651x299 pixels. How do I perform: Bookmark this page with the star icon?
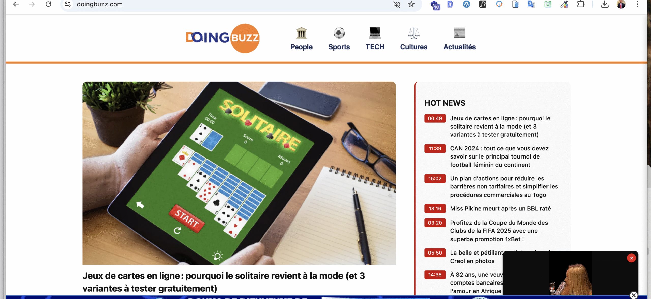click(411, 4)
